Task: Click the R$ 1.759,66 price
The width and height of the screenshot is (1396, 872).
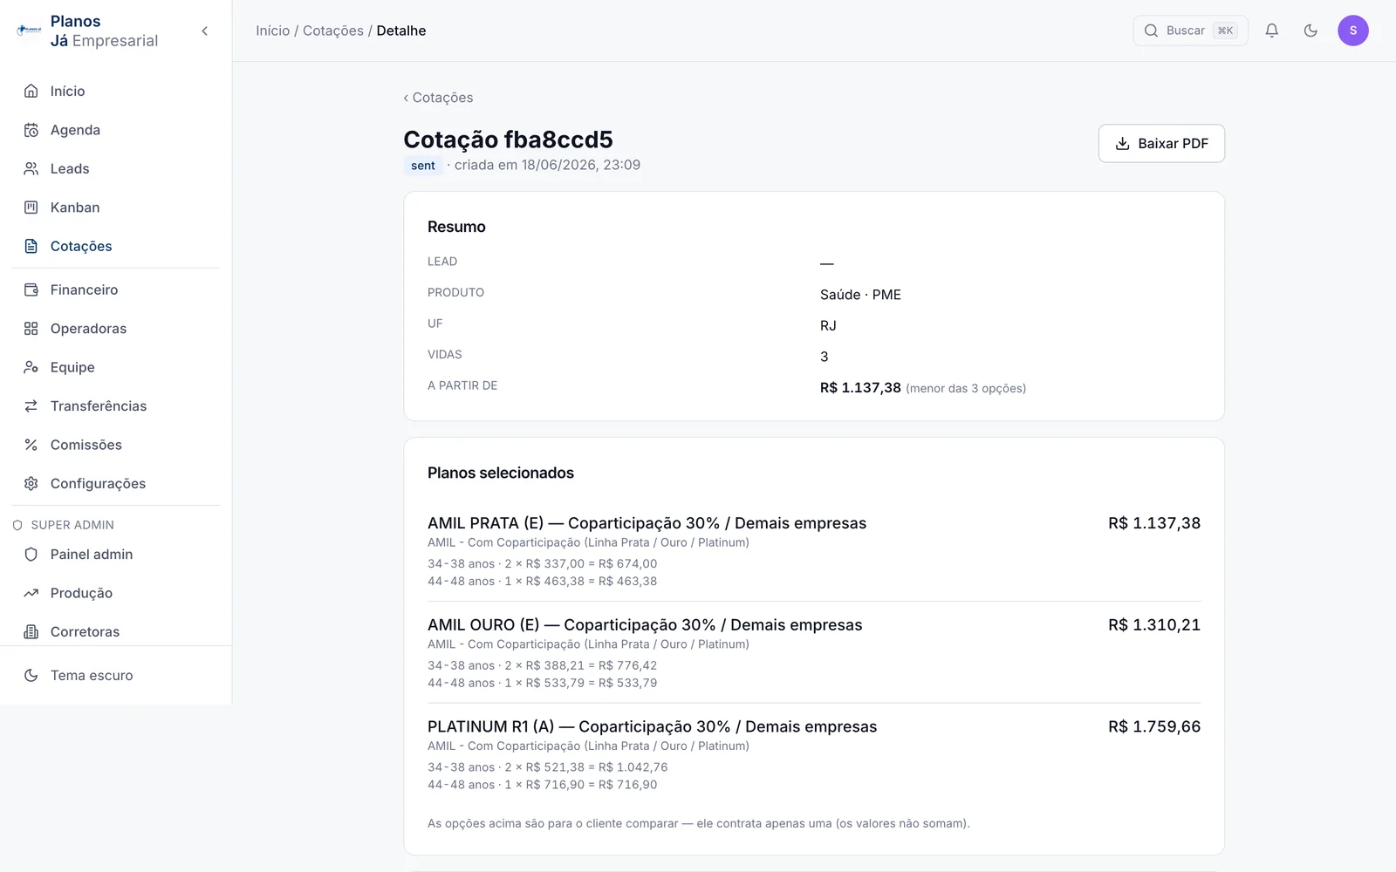Action: (1154, 726)
